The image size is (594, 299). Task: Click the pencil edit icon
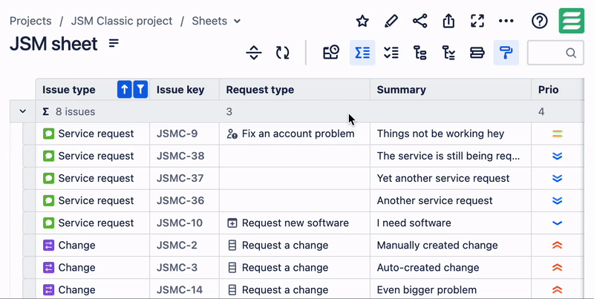coord(391,22)
